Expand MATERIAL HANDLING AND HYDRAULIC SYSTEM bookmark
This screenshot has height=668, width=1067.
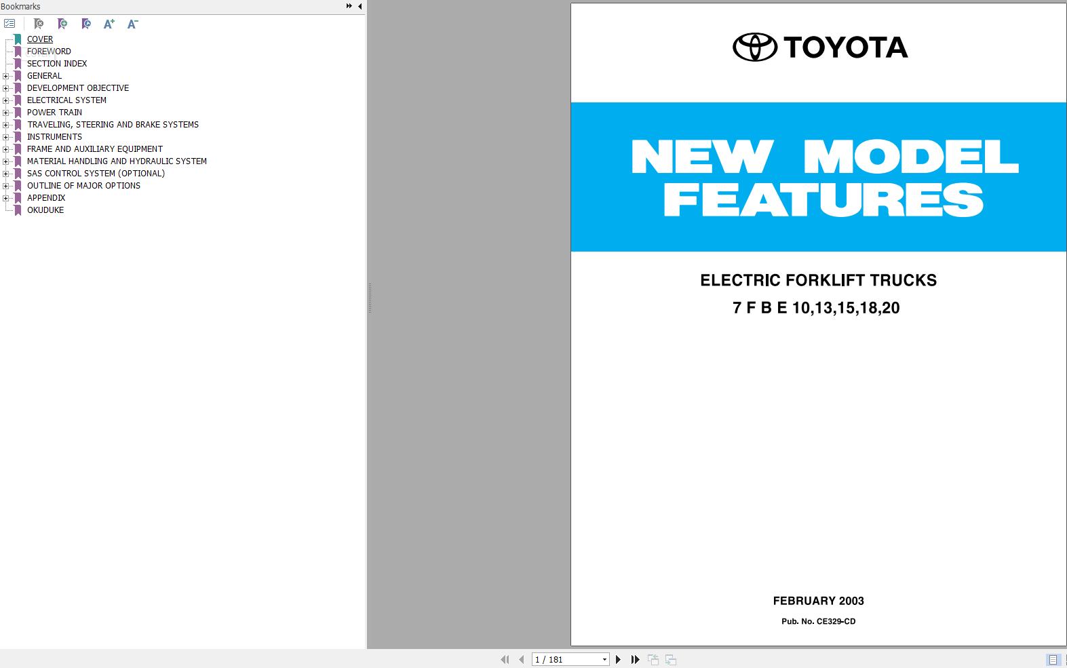coord(6,161)
